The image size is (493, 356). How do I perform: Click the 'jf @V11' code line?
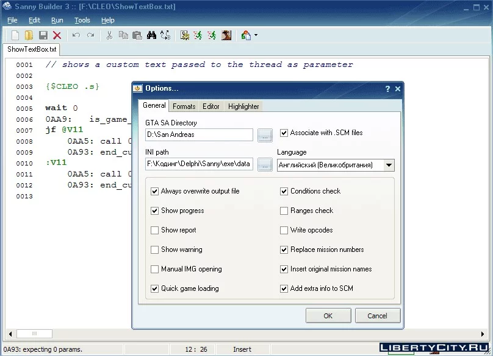click(x=64, y=130)
